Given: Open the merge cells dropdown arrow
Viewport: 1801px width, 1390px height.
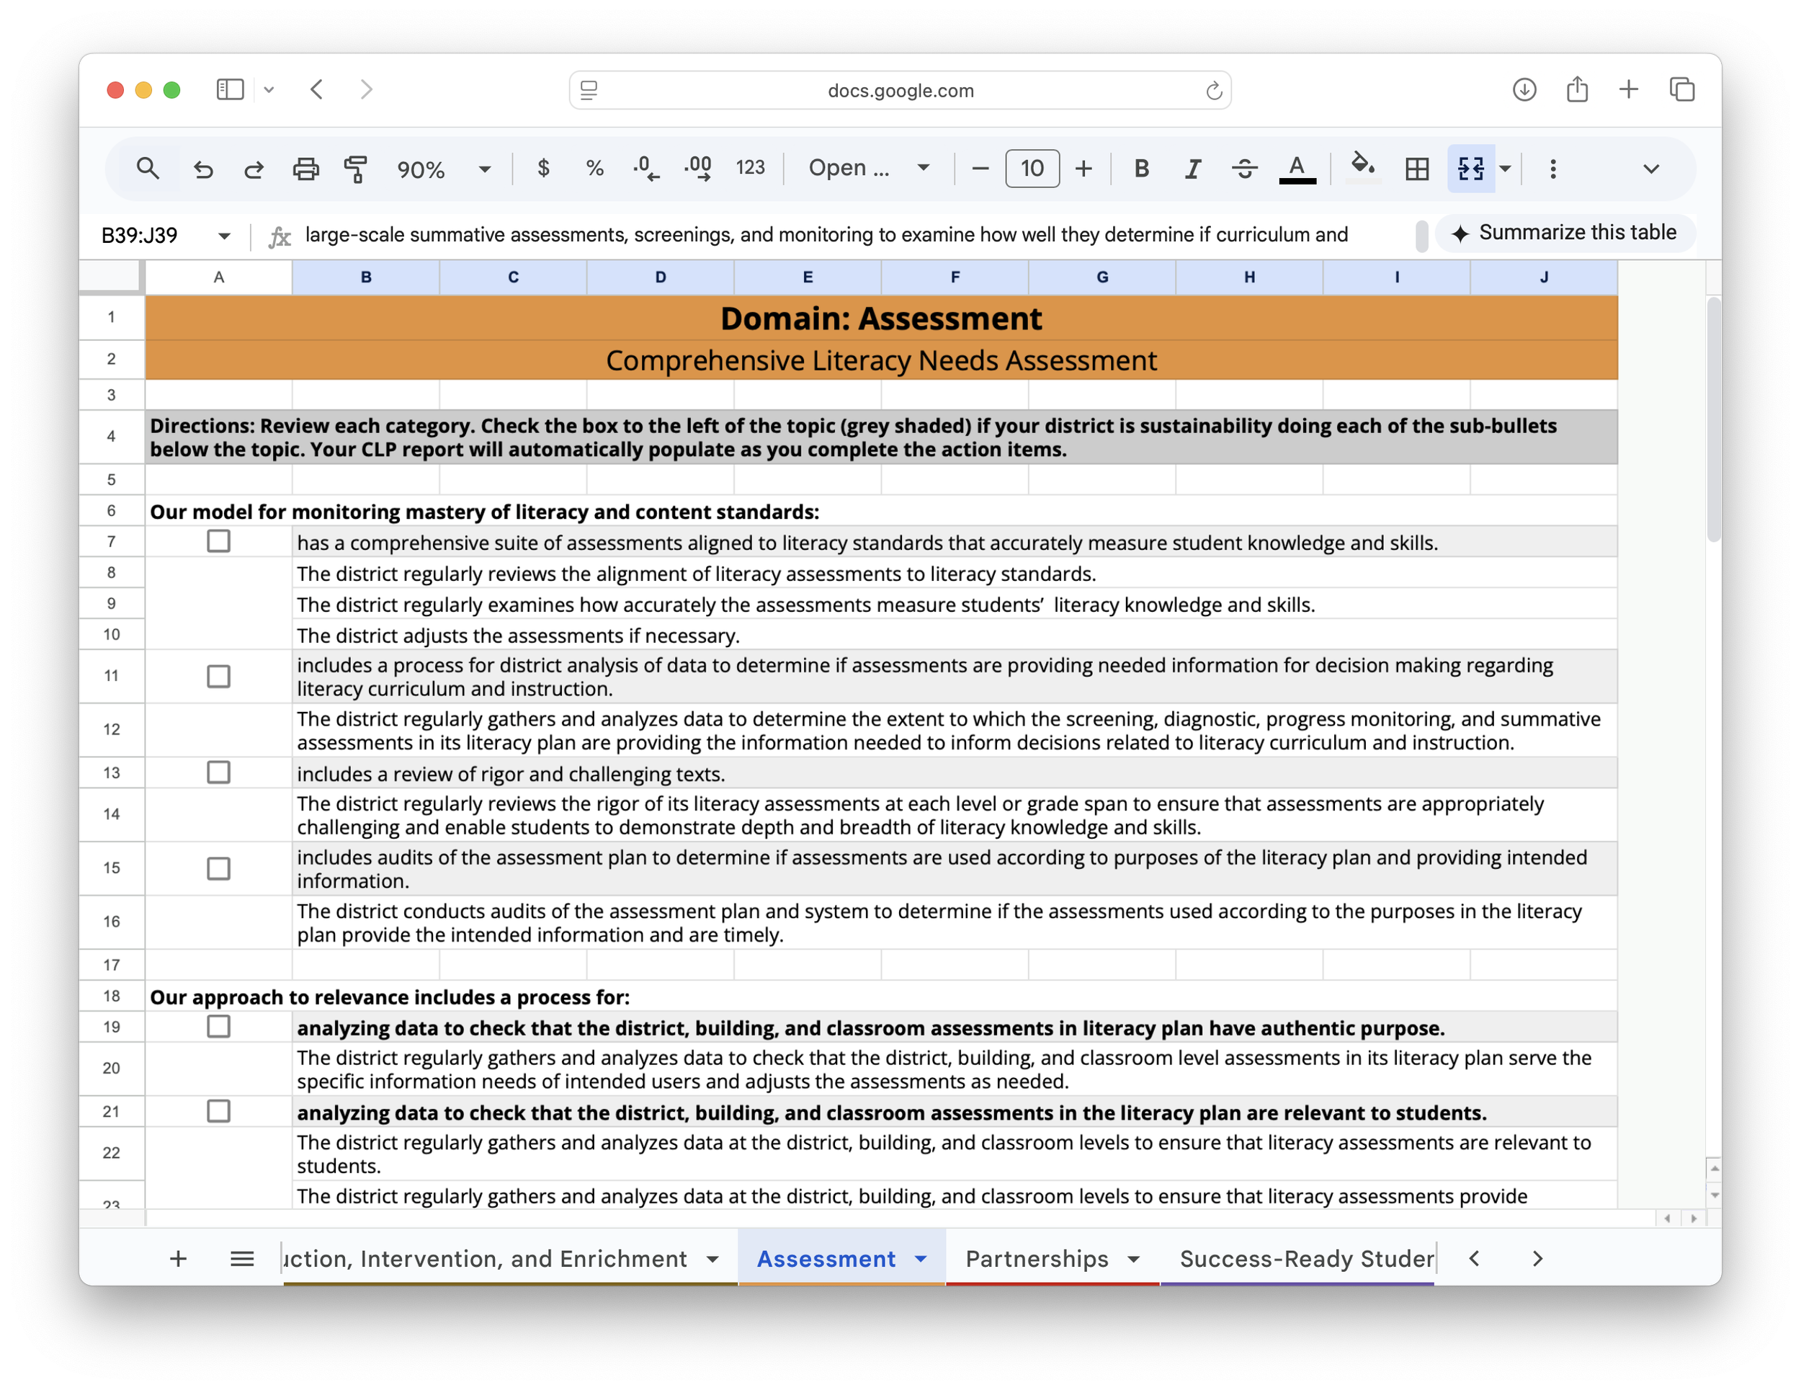Looking at the screenshot, I should pos(1505,169).
